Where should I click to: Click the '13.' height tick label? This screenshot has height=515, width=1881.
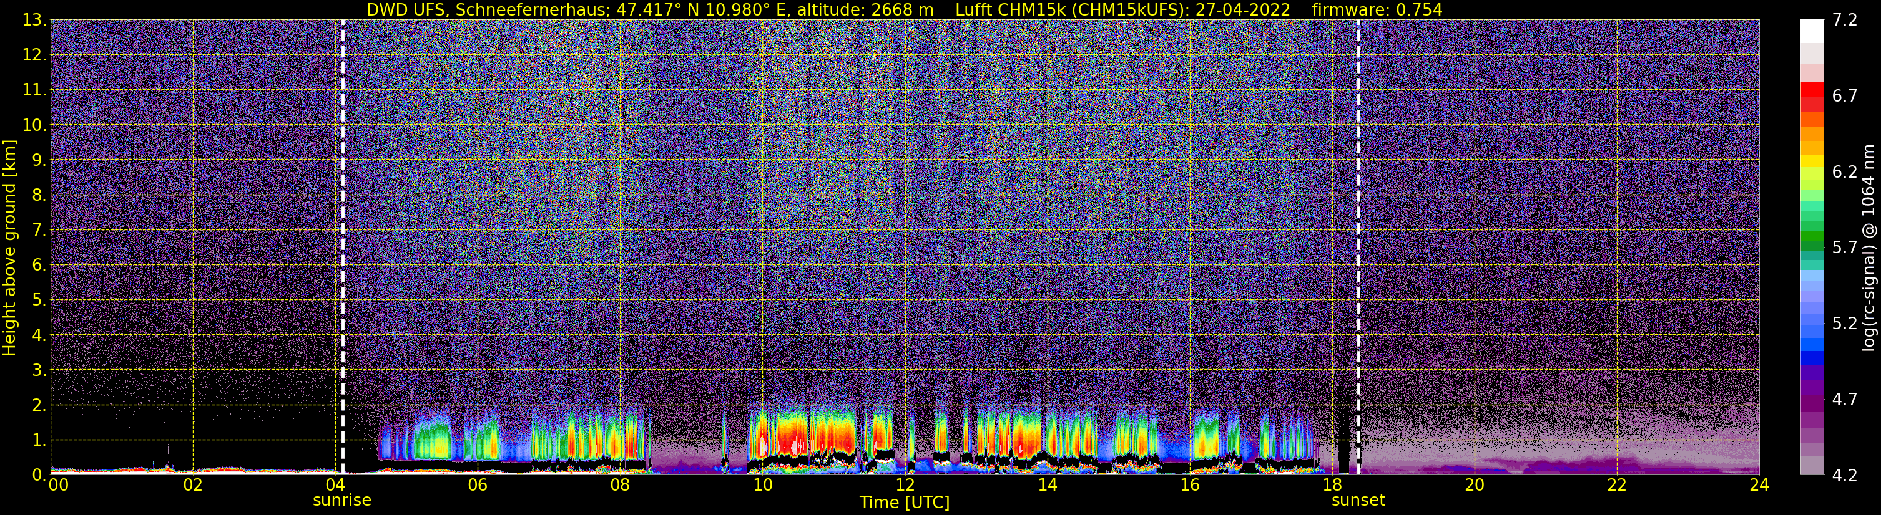[34, 20]
